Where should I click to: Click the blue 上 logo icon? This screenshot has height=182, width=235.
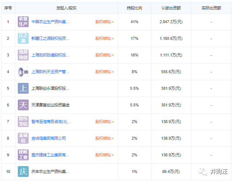[23, 88]
